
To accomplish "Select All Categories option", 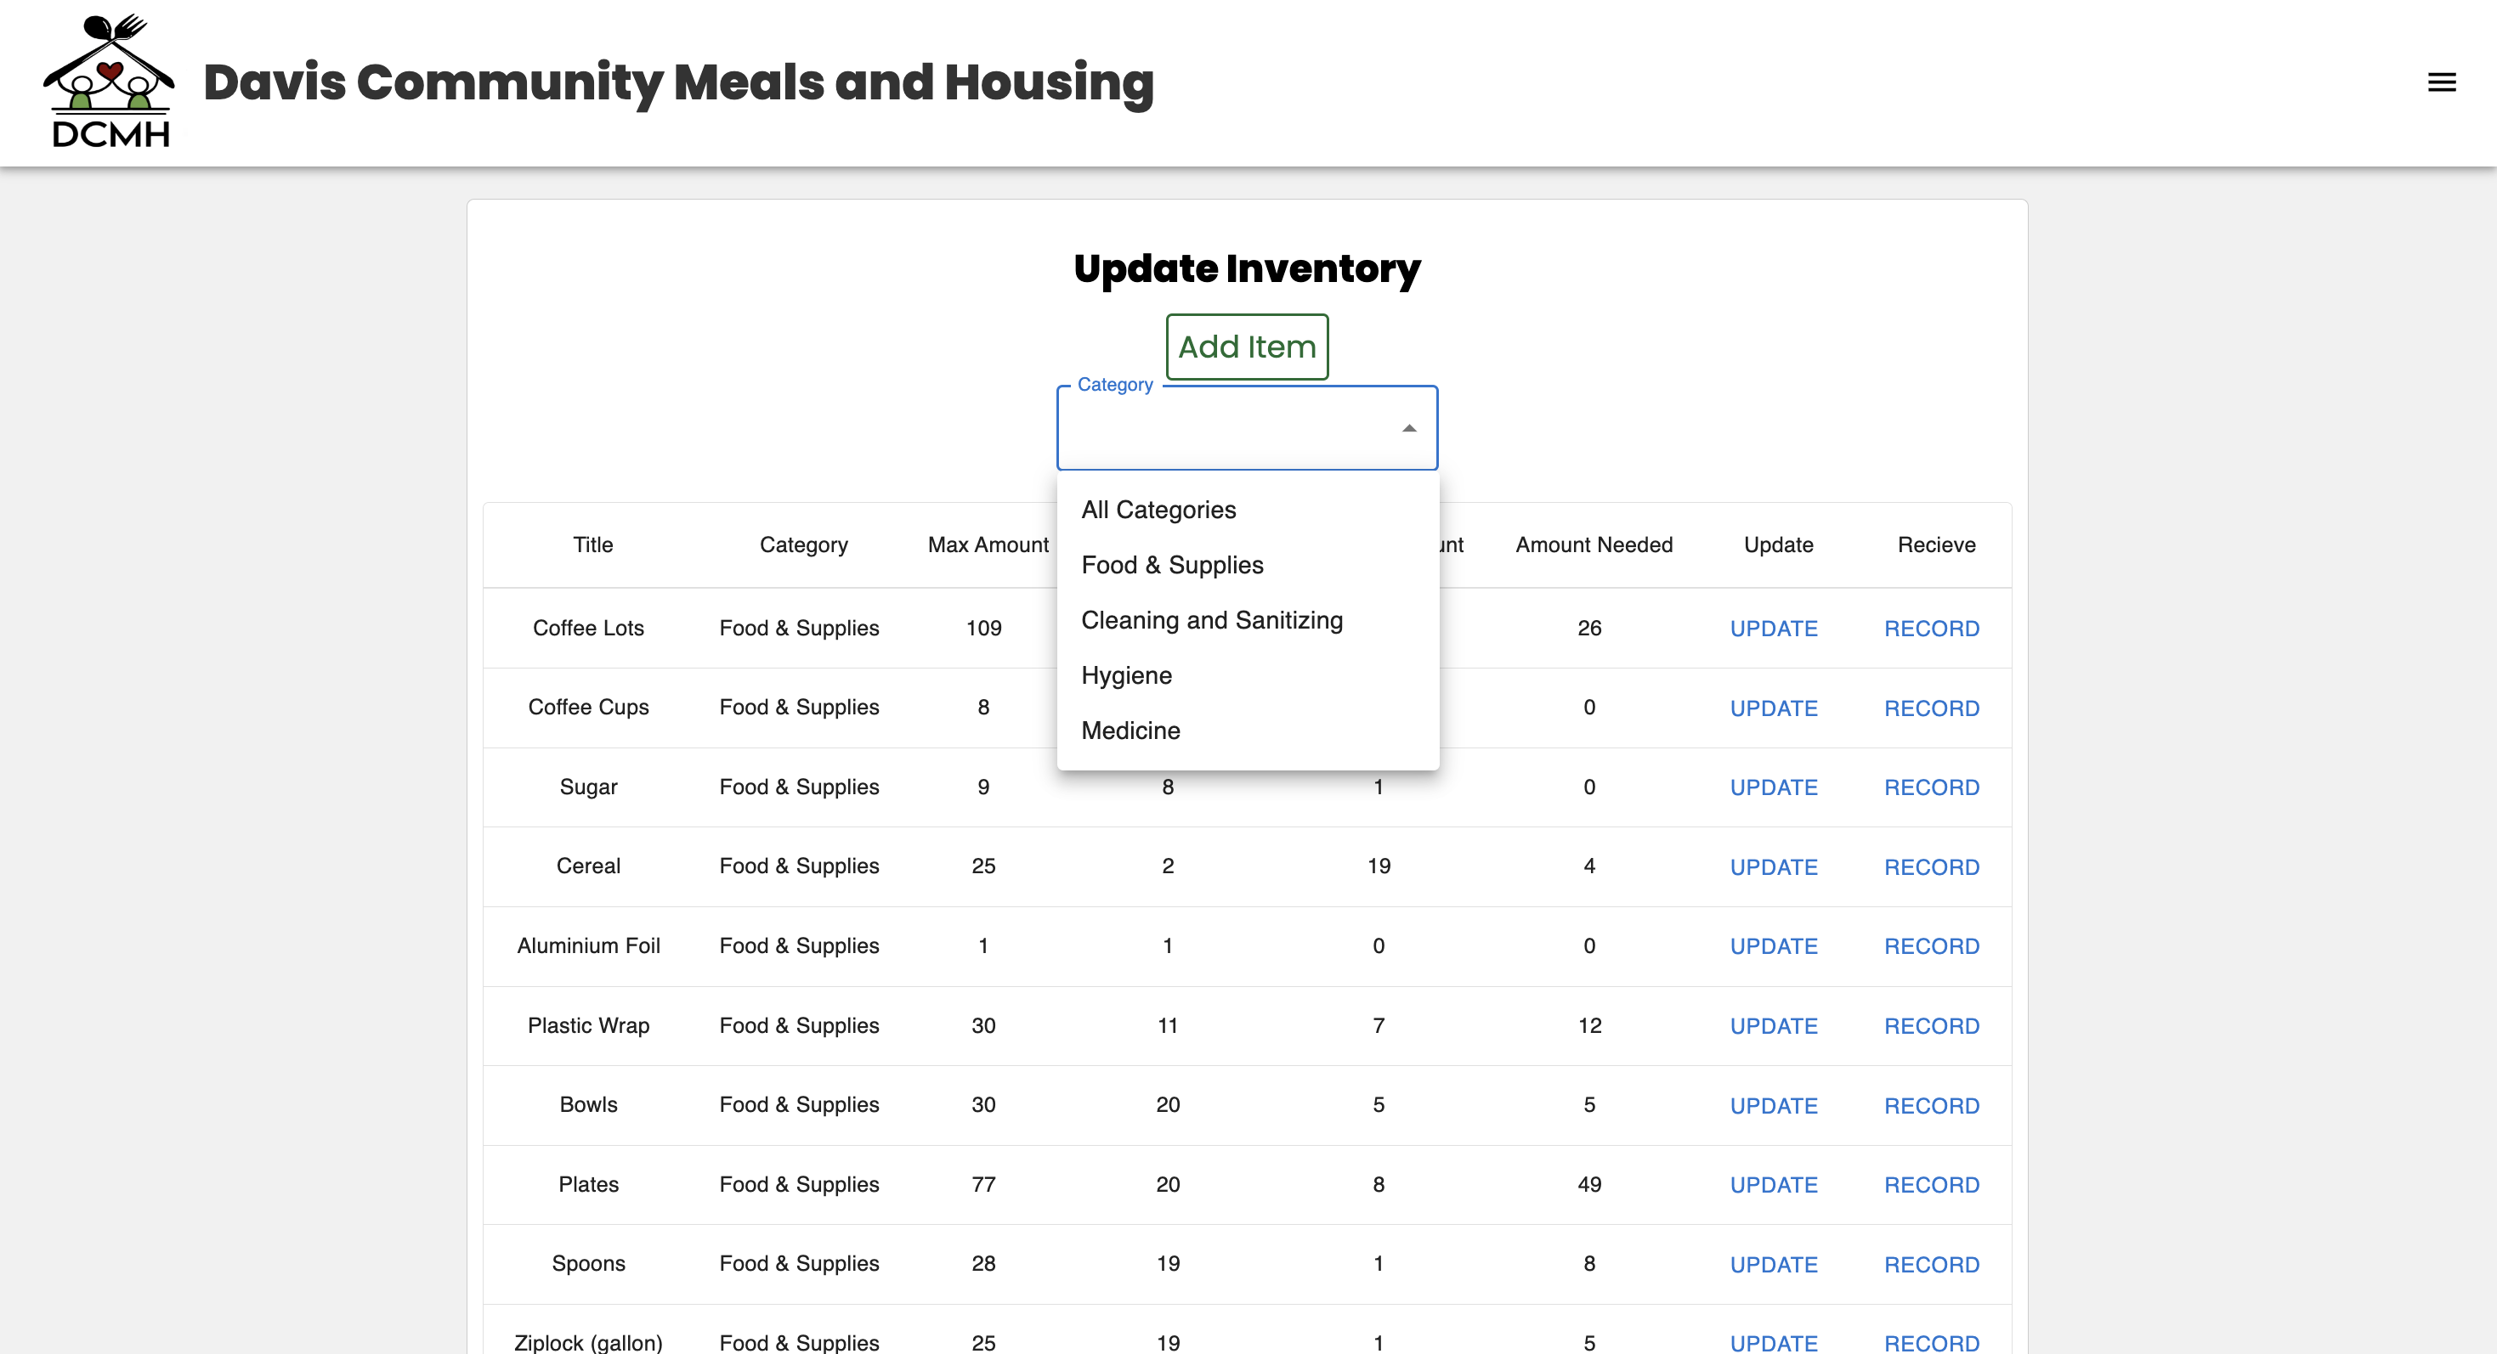I will [1158, 510].
